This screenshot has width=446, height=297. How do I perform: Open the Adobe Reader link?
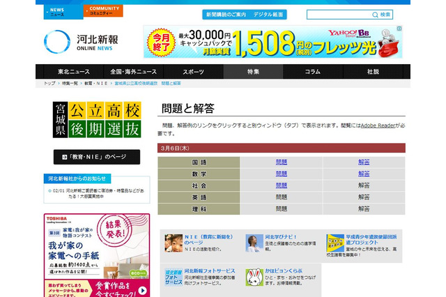coord(378,125)
